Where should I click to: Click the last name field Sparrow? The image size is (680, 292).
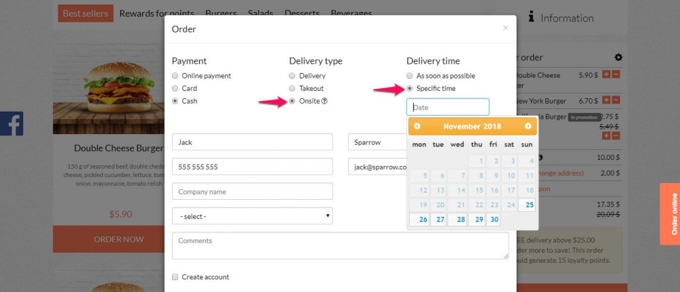point(378,141)
